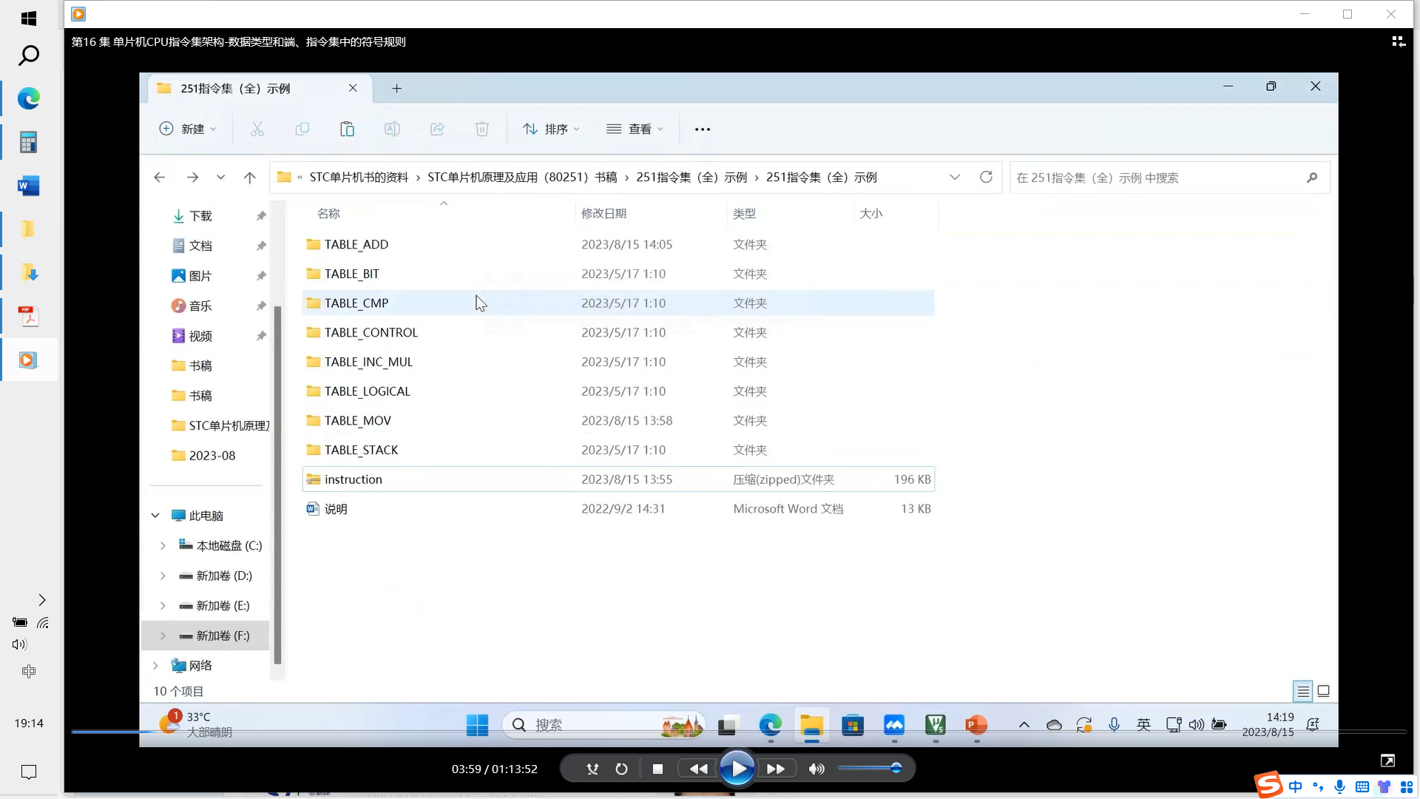1420x799 pixels.
Task: Sort by 名称 column header
Action: (328, 214)
